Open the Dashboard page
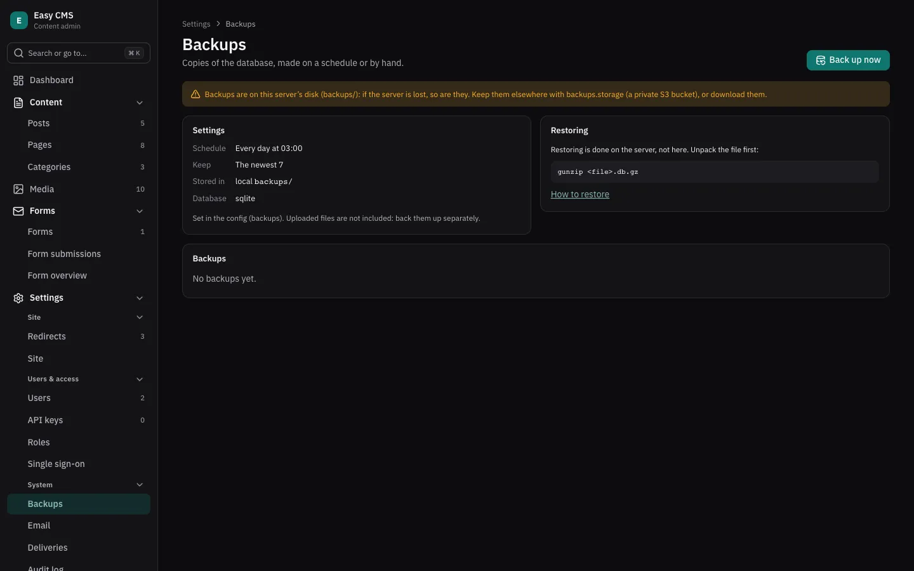The image size is (914, 571). pyautogui.click(x=79, y=80)
